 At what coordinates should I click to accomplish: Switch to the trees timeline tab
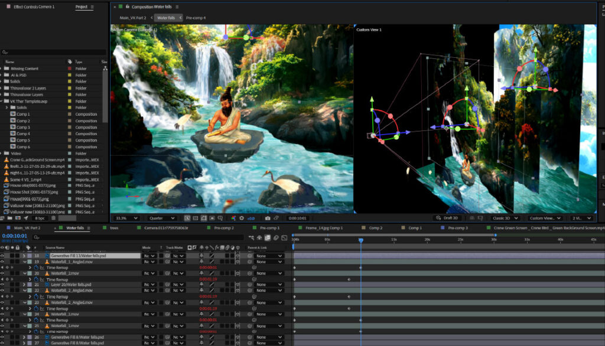point(114,227)
